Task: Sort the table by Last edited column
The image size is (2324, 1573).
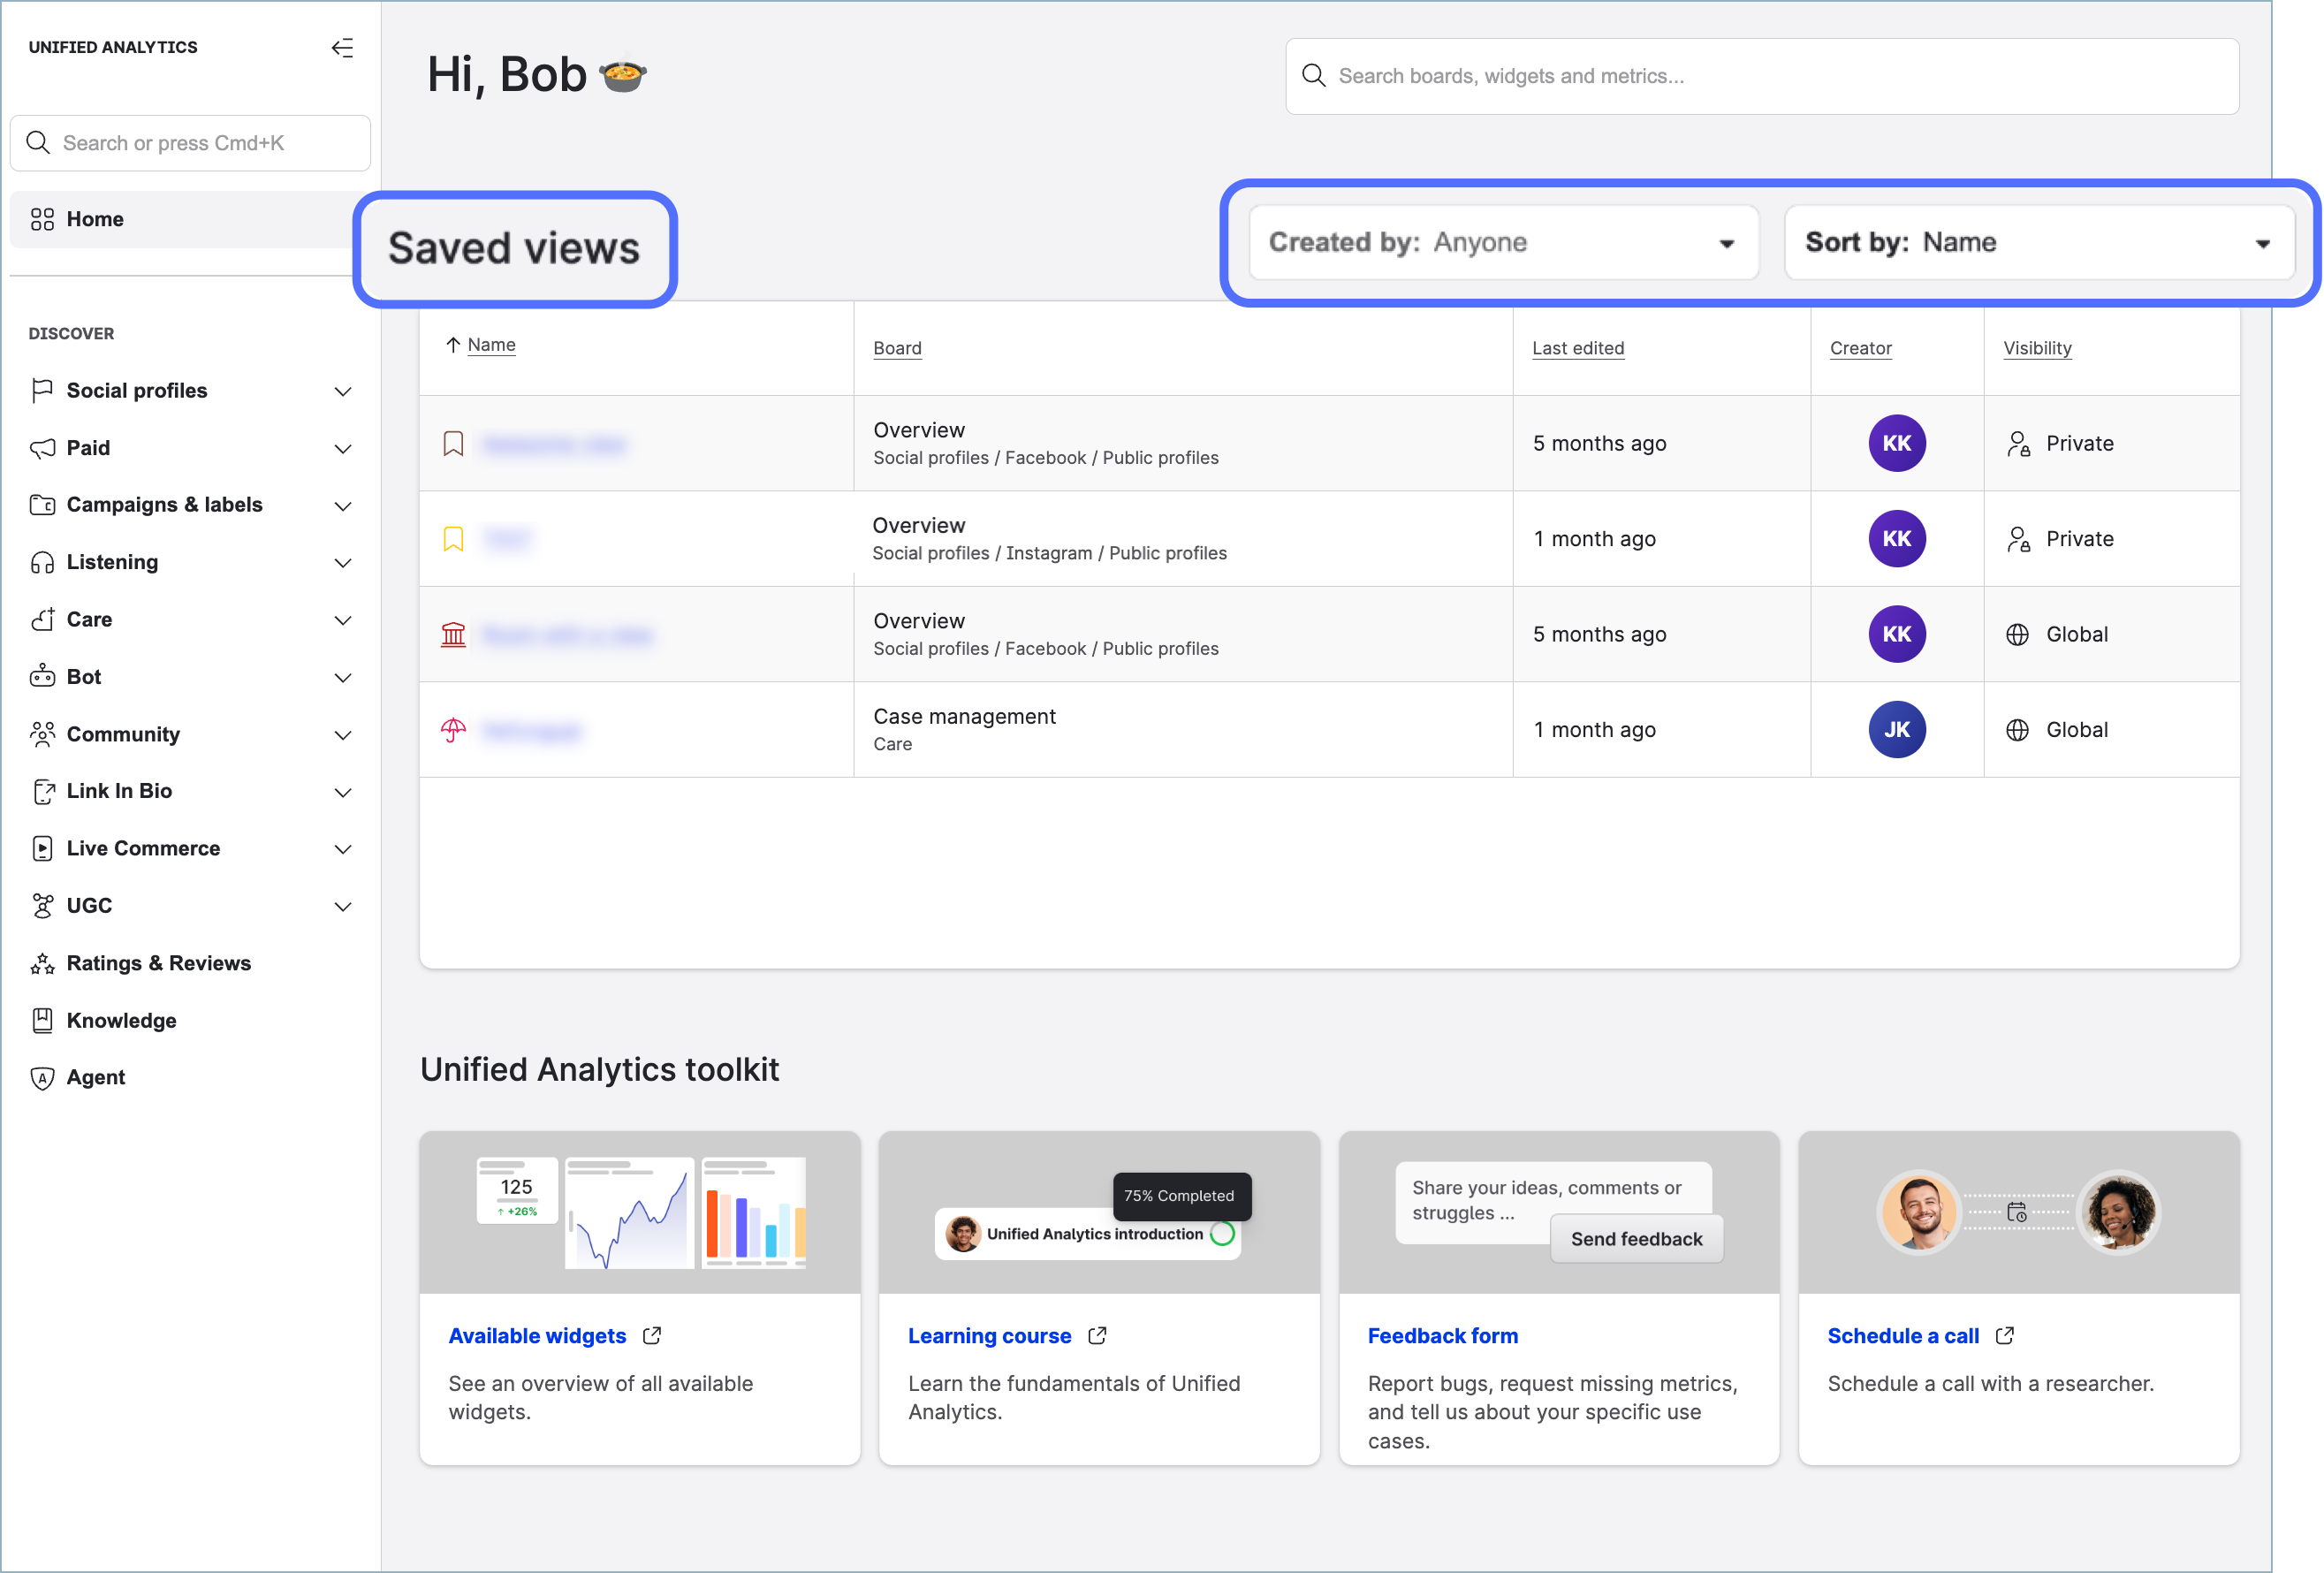Action: click(x=1577, y=348)
